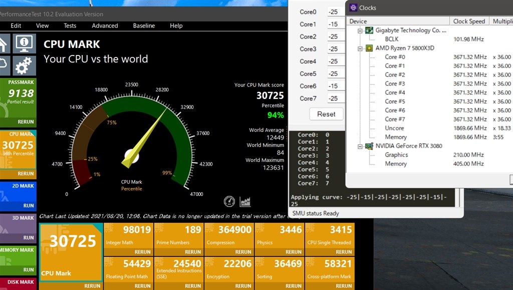This screenshot has height=290, width=513.
Task: Open the View menu
Action: pos(42,26)
